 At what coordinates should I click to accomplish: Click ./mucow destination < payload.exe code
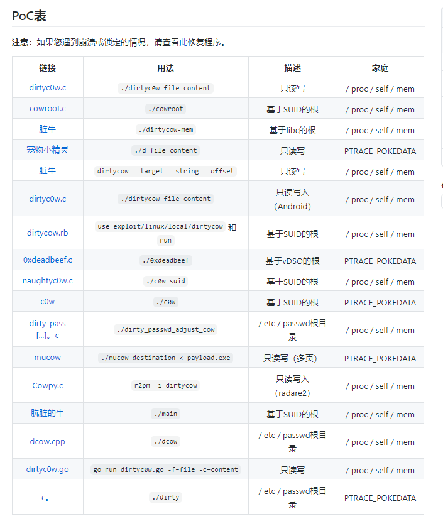(166, 358)
